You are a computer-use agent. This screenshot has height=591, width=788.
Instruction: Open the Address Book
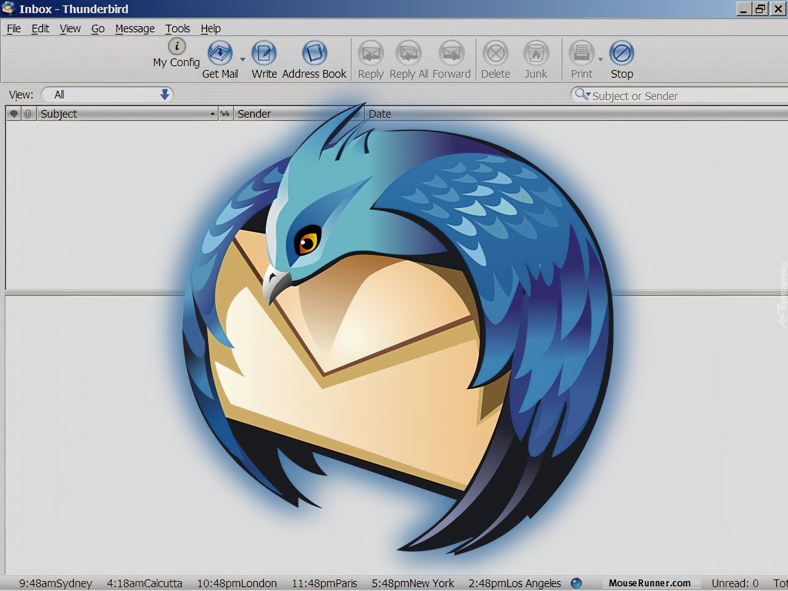(314, 53)
